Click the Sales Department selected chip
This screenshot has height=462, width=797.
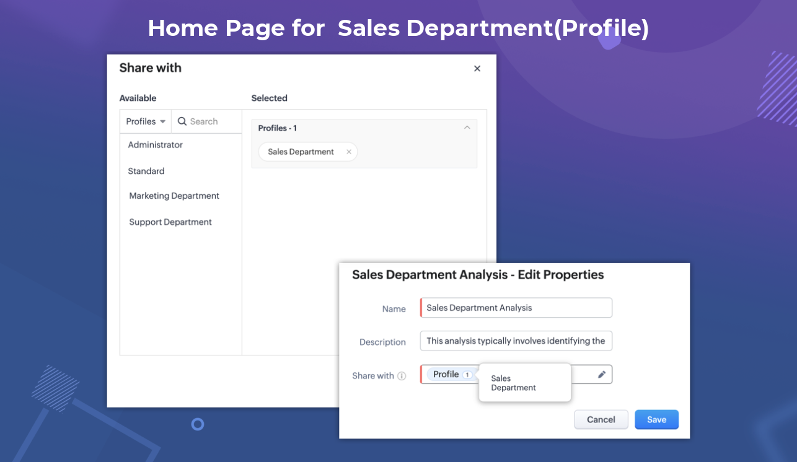301,152
